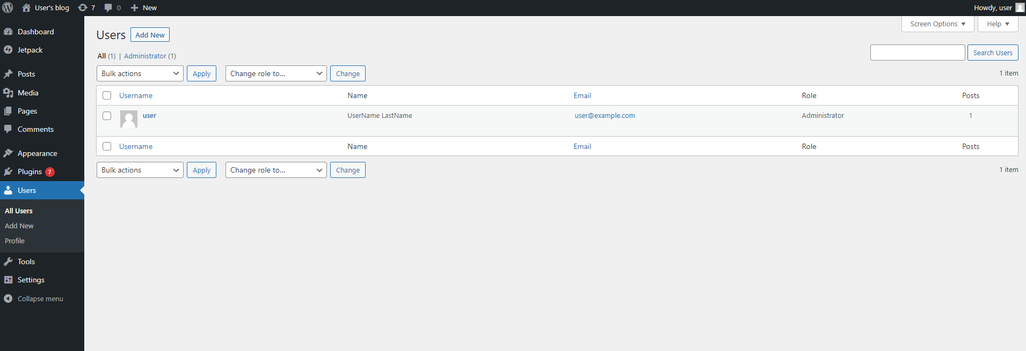This screenshot has height=351, width=1026.
Task: Click the bottom Apply button
Action: point(201,170)
